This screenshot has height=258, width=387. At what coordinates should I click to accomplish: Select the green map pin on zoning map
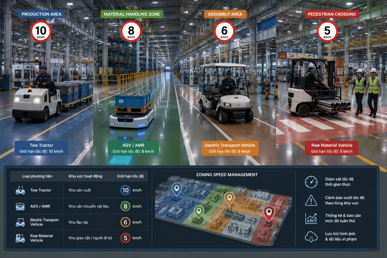point(199,212)
